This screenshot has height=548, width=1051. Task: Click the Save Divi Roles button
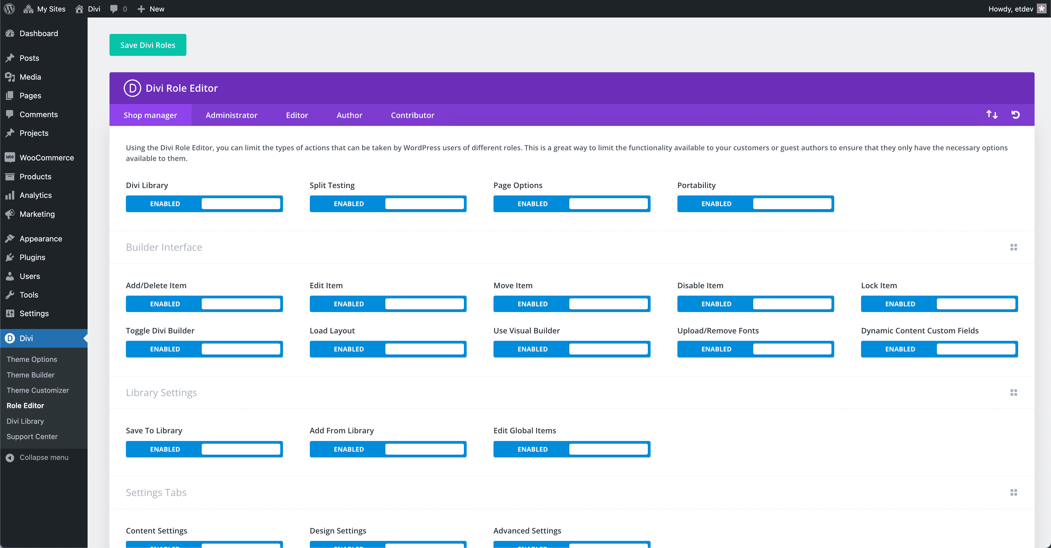[x=148, y=45]
